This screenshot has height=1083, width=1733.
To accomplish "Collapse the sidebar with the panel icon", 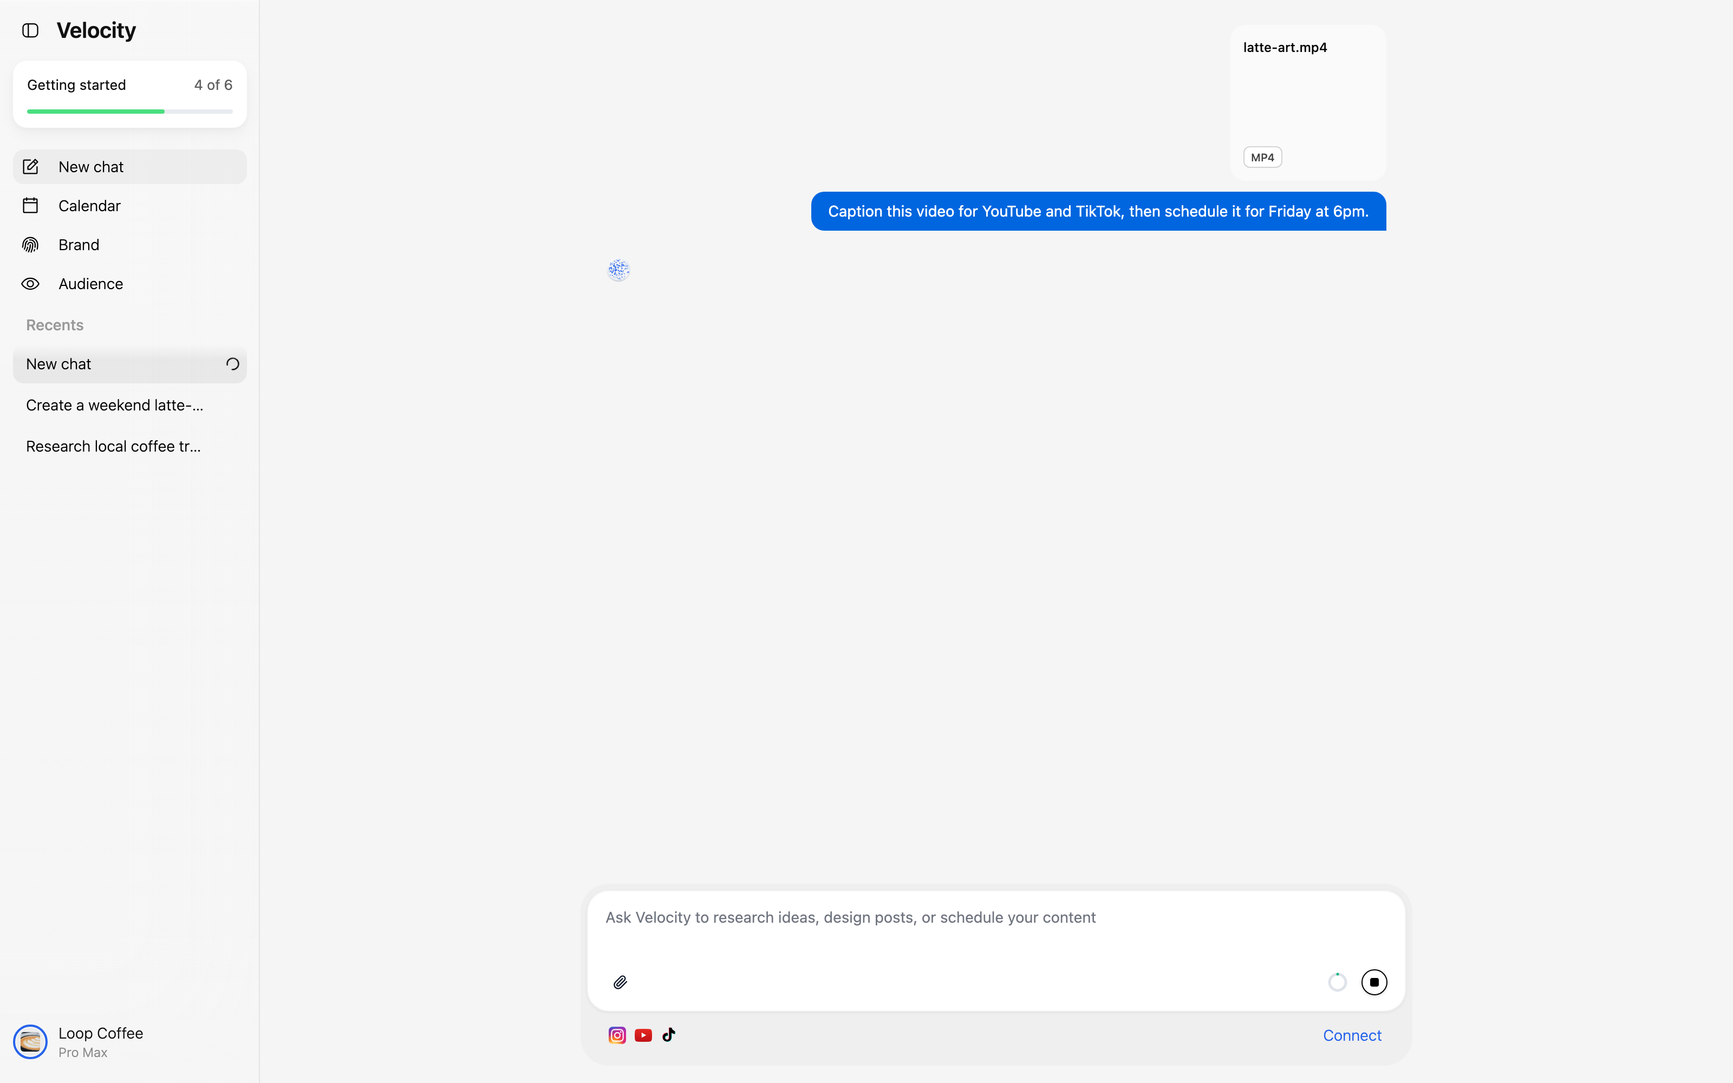I will 30,31.
